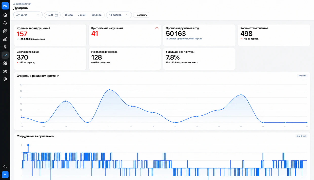314x180 pixels.
Task: Open notifications bell in sidebar
Action: click(5, 23)
